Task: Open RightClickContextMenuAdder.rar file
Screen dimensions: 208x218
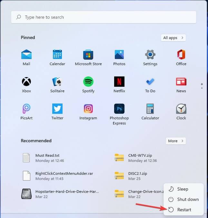Action: point(64,176)
